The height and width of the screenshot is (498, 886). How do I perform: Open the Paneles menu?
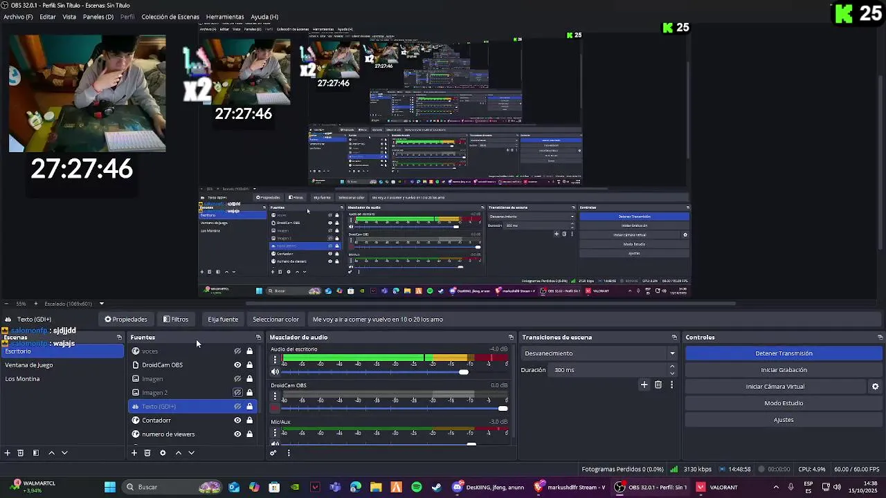click(x=98, y=17)
